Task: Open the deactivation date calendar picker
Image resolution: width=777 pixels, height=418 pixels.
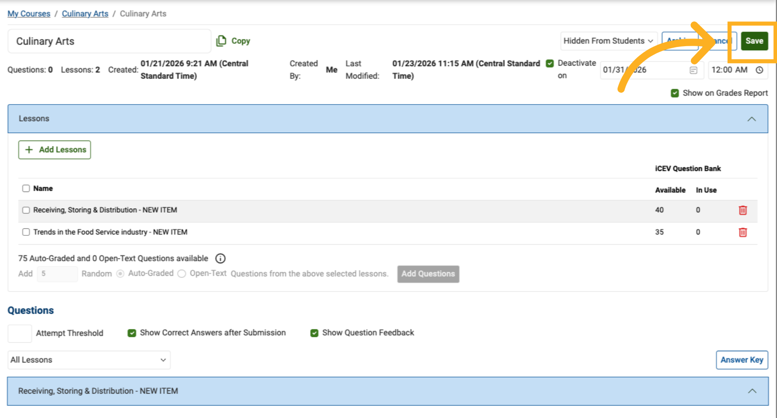Action: coord(693,70)
